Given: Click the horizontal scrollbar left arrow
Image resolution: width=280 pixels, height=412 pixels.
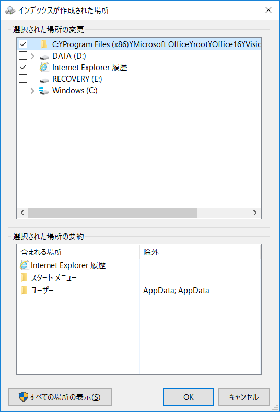Looking at the screenshot, I should [x=22, y=213].
